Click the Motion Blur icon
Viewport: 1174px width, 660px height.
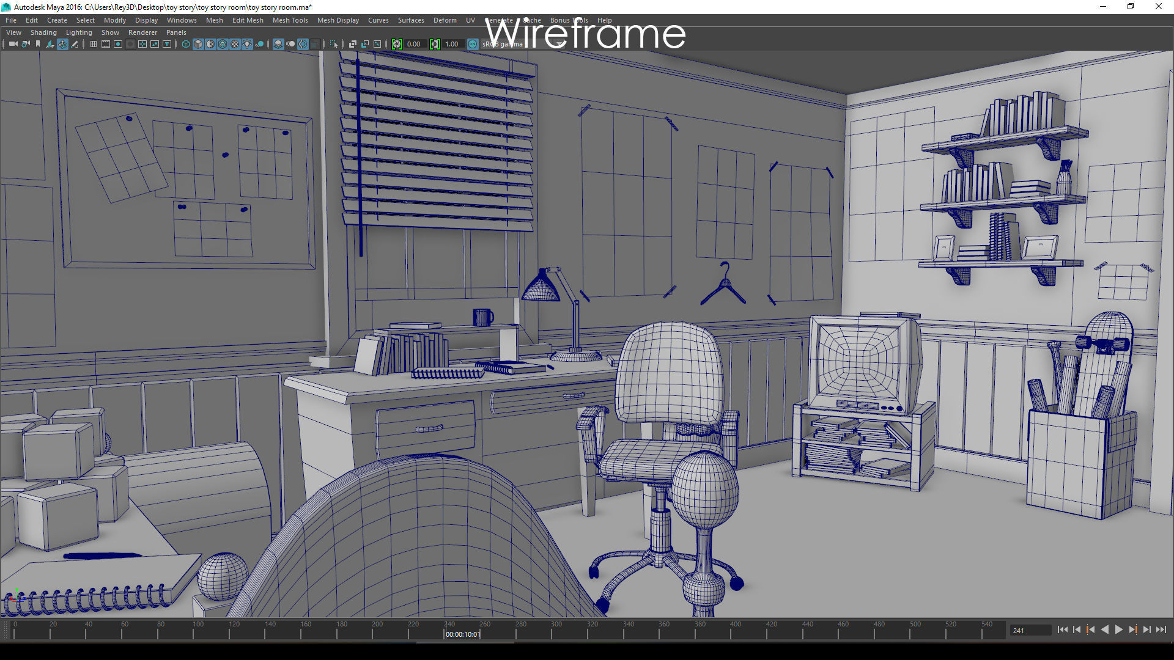pyautogui.click(x=290, y=44)
